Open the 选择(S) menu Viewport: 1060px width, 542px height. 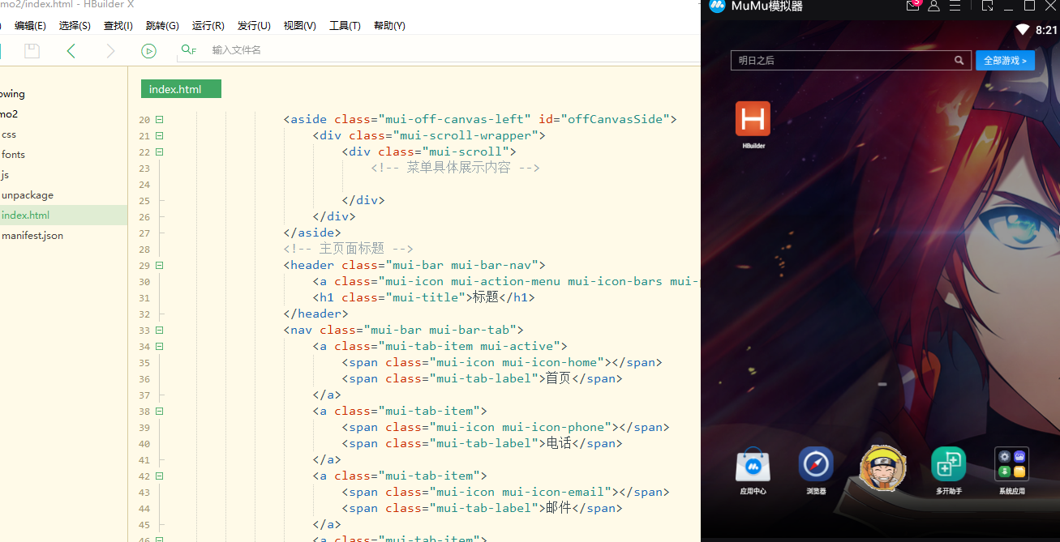coord(75,26)
